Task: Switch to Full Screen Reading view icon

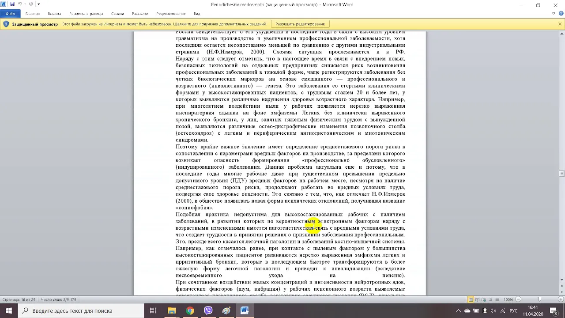Action: (x=478, y=299)
